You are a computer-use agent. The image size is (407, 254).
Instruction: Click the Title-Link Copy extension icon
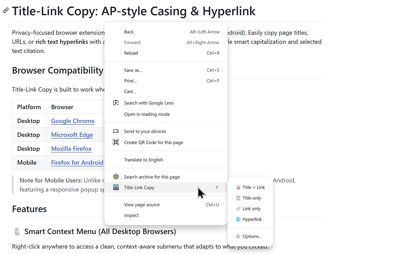116,187
